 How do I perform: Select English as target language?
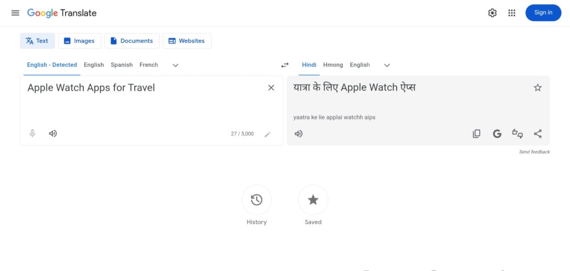360,65
